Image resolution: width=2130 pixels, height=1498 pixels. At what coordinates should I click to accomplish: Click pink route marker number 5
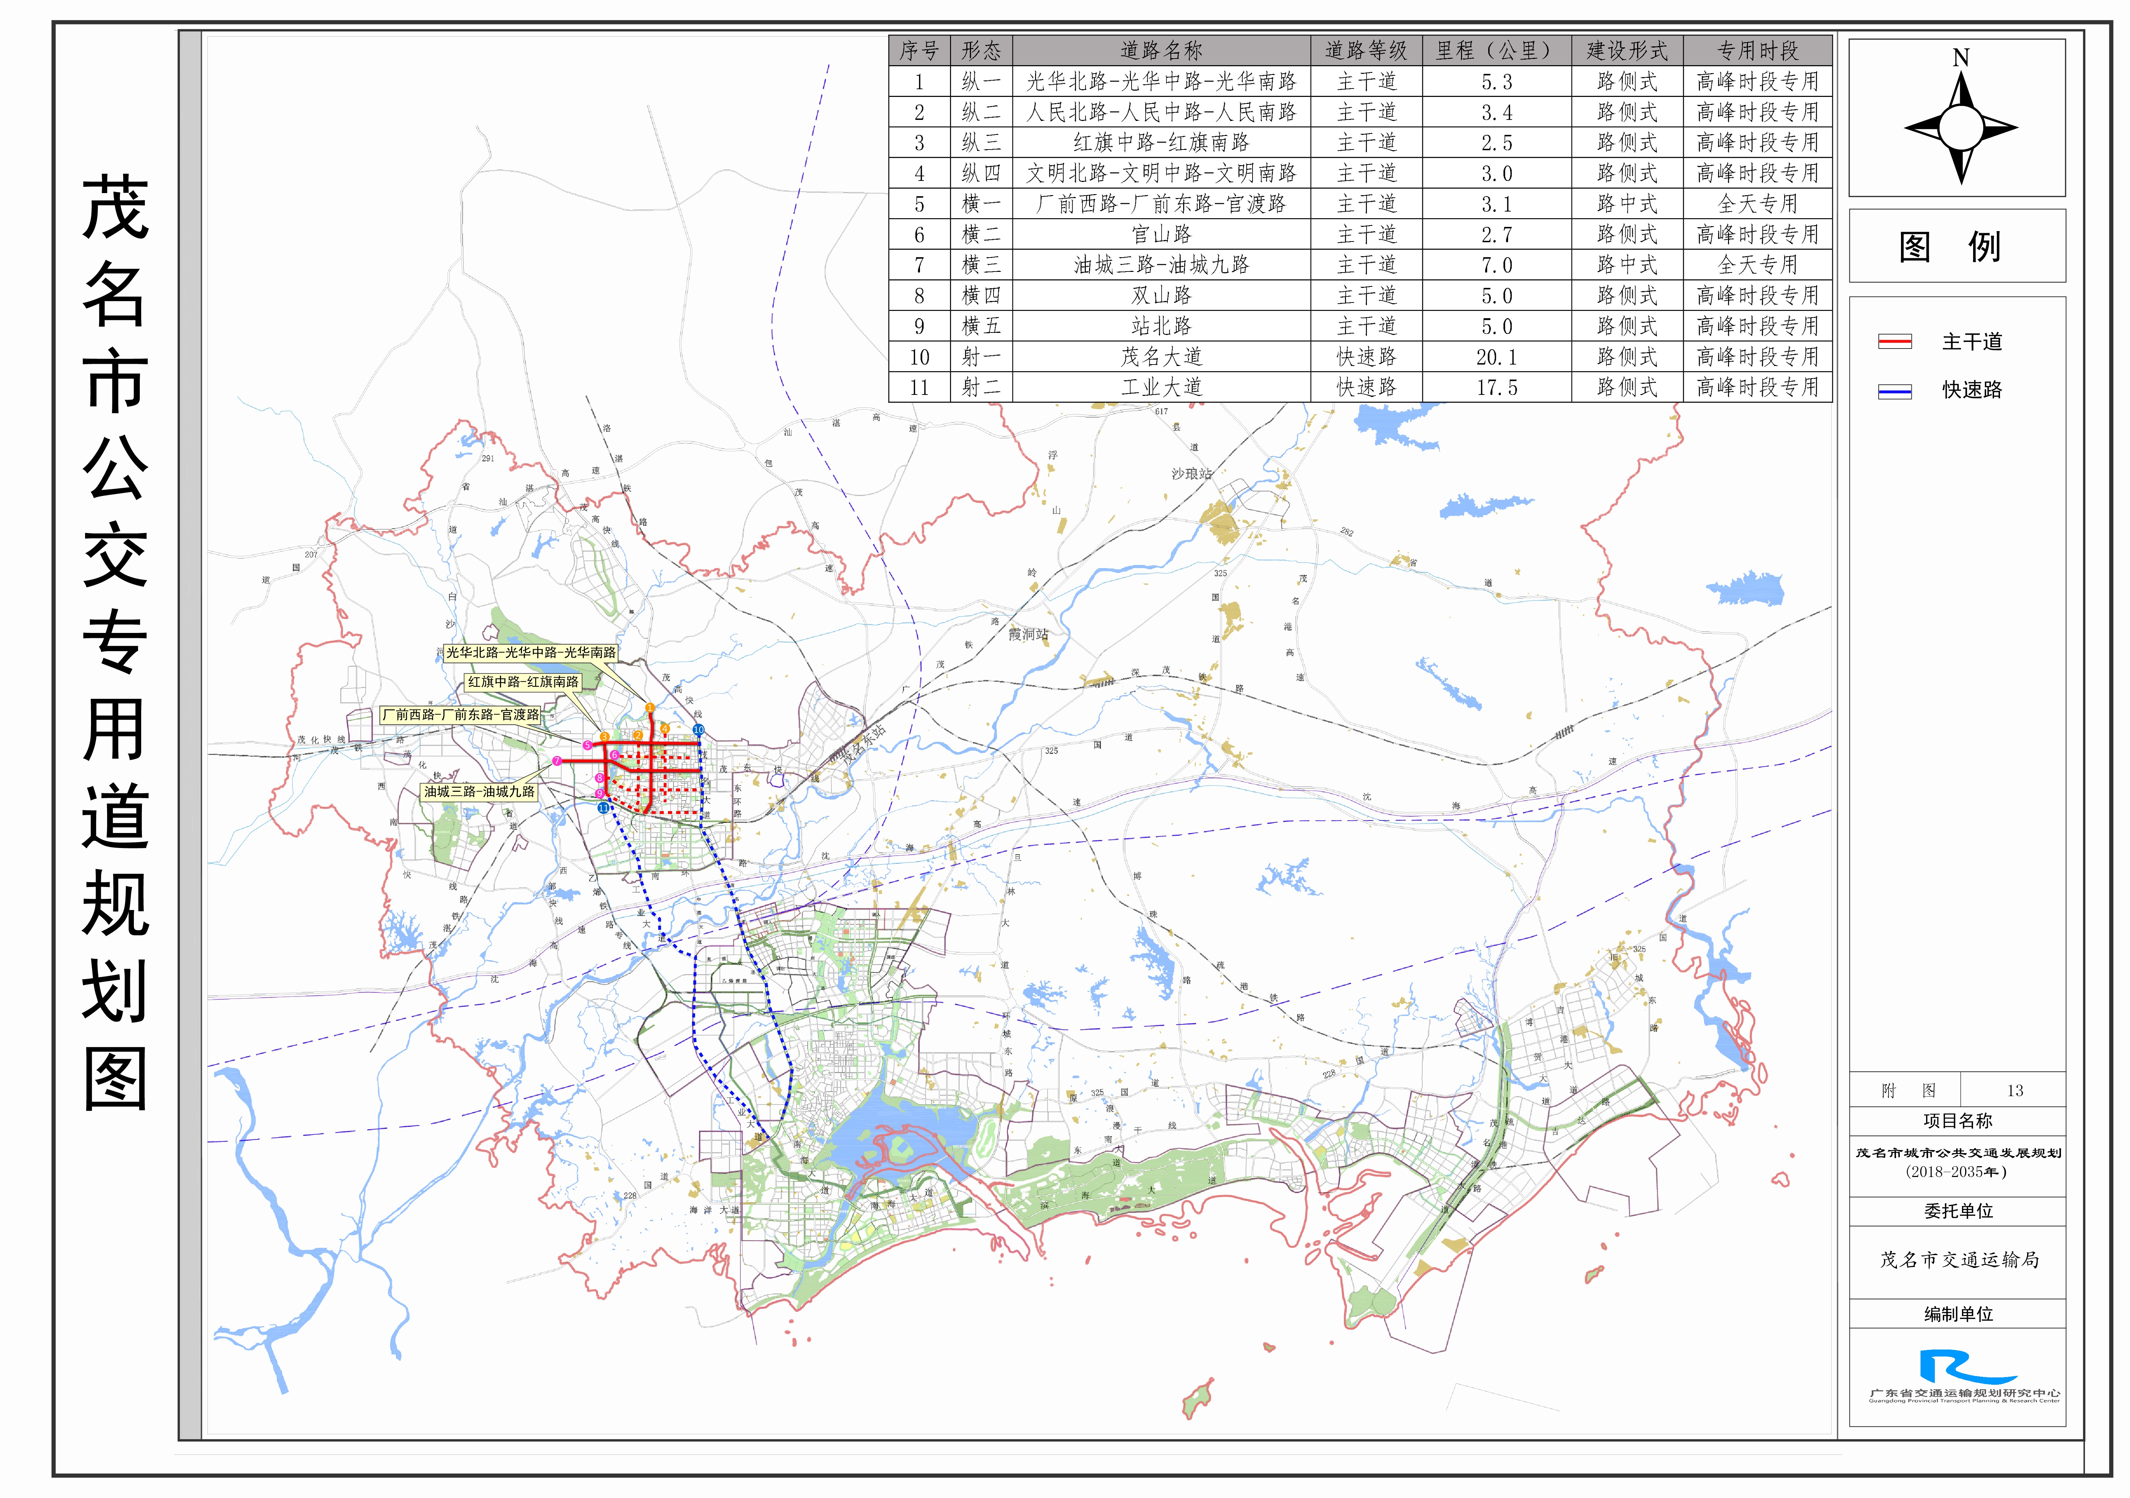(x=588, y=746)
